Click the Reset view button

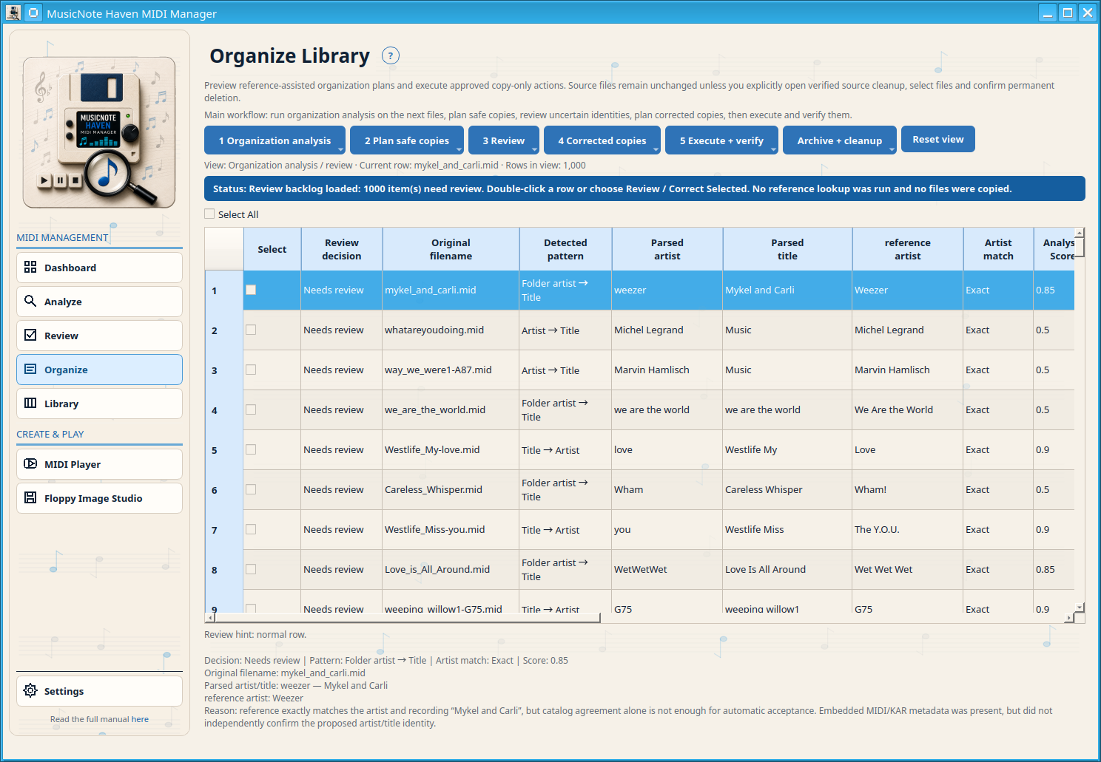tap(938, 139)
